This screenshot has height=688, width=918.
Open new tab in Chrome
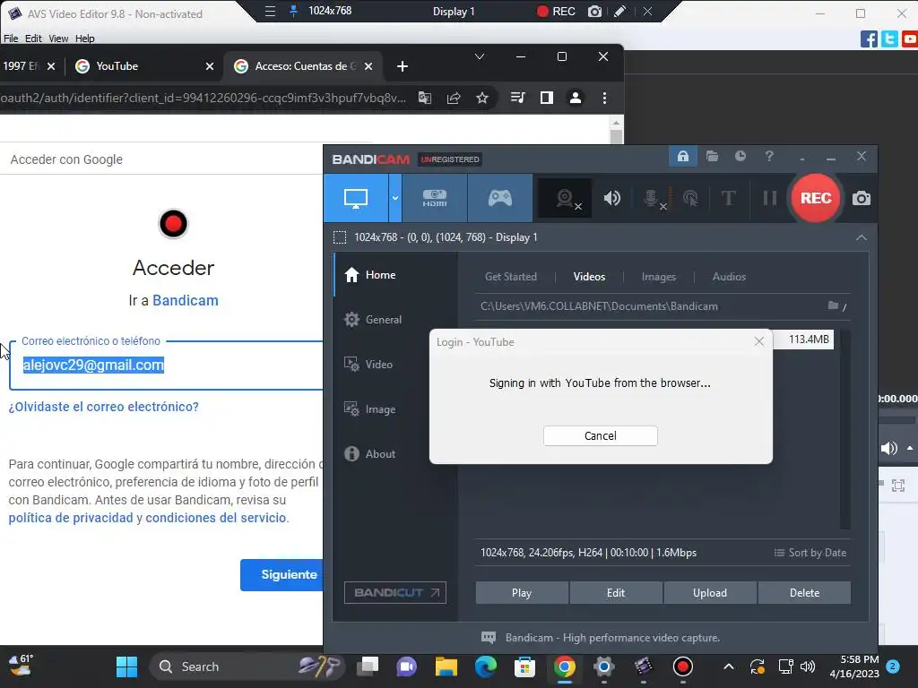point(403,66)
